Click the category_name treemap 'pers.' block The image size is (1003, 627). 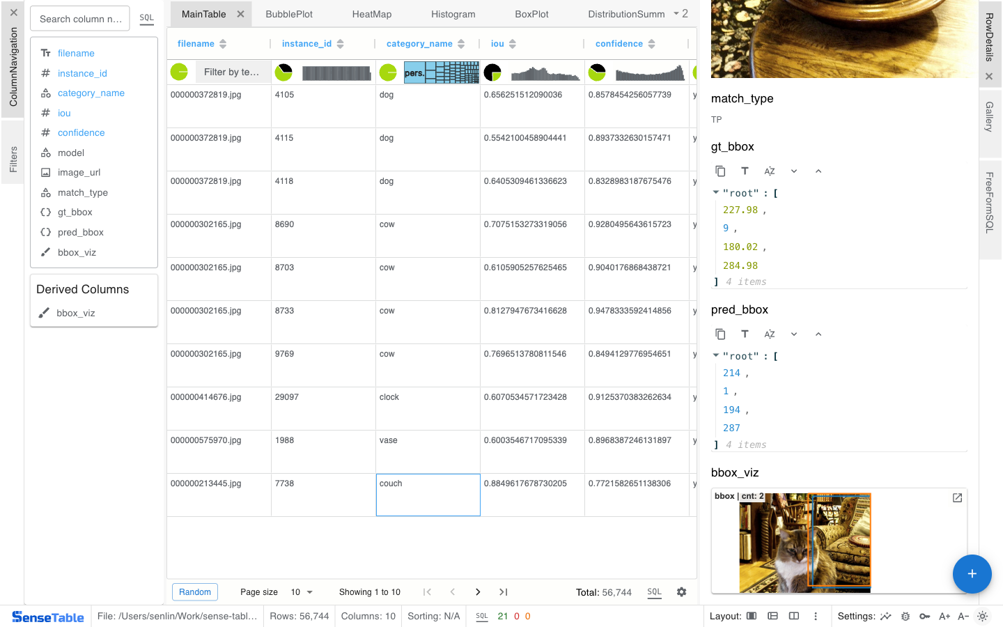[x=414, y=72]
